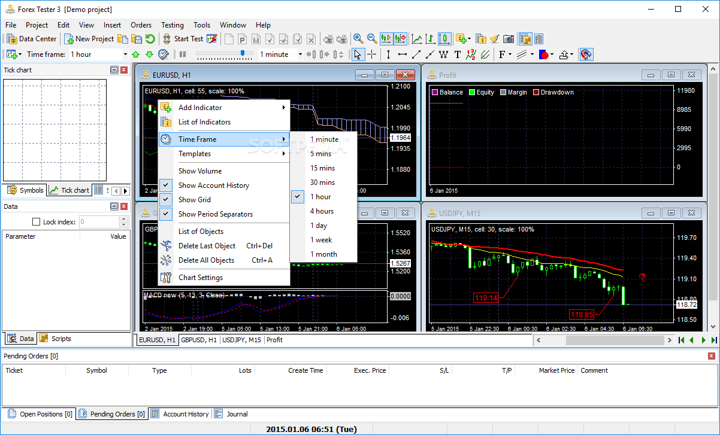Click the list of indicators toolbar icon
The height and width of the screenshot is (435, 720).
click(x=480, y=39)
